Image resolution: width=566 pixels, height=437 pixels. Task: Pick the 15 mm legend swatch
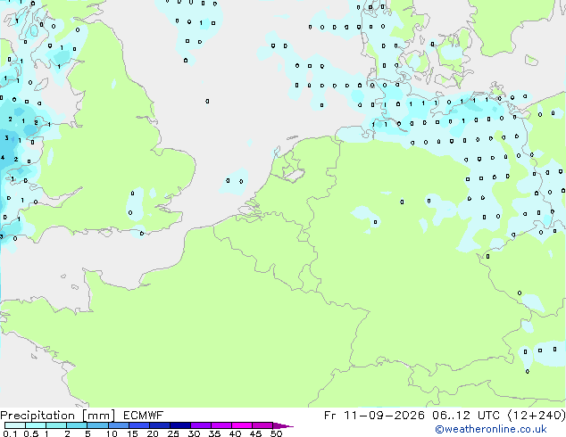click(138, 425)
